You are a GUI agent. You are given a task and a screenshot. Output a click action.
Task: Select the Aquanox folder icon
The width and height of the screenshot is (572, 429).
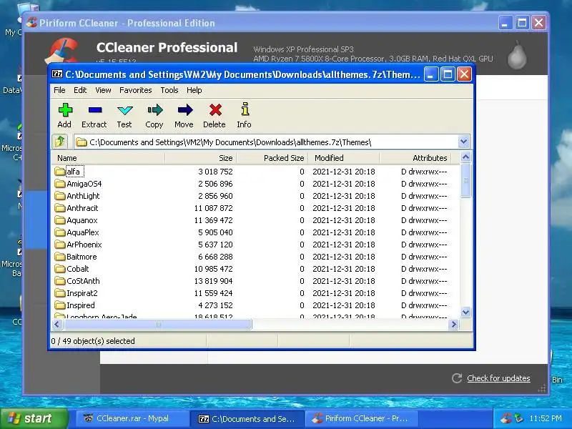(60, 220)
